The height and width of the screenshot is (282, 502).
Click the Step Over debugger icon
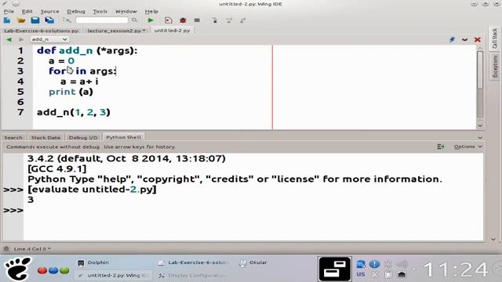[229, 20]
